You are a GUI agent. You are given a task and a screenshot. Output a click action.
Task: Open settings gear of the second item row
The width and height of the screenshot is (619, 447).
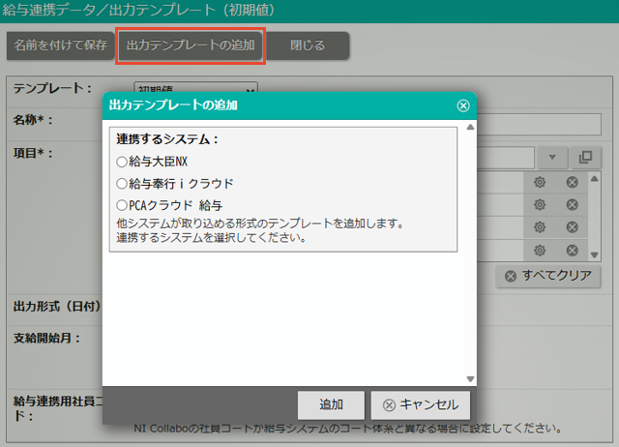(540, 204)
